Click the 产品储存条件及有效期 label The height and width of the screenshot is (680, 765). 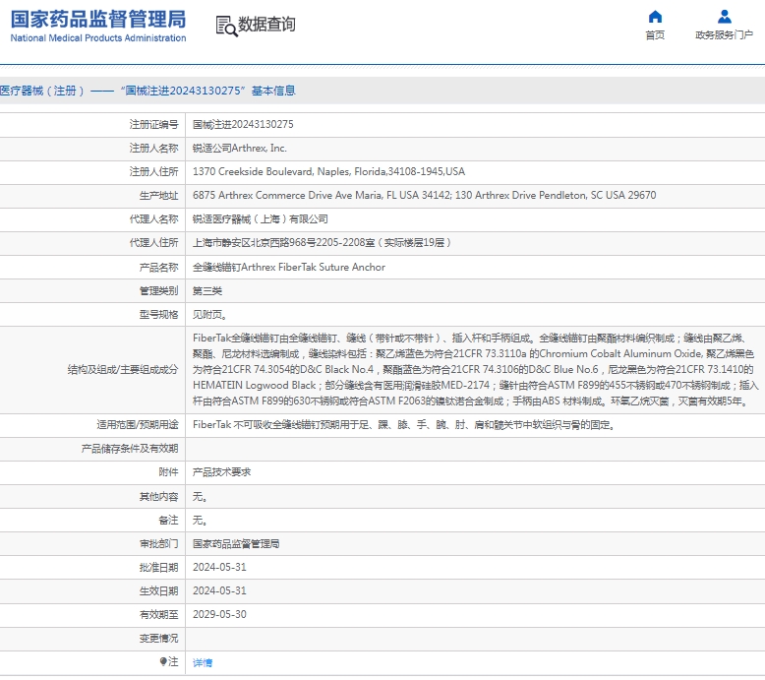pos(130,449)
